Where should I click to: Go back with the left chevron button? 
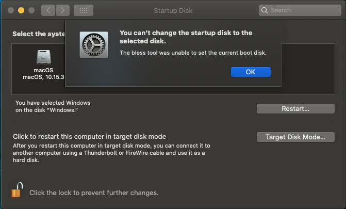pos(47,10)
